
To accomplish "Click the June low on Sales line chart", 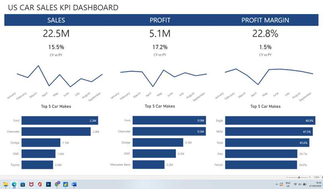I will pyautogui.click(x=70, y=87).
